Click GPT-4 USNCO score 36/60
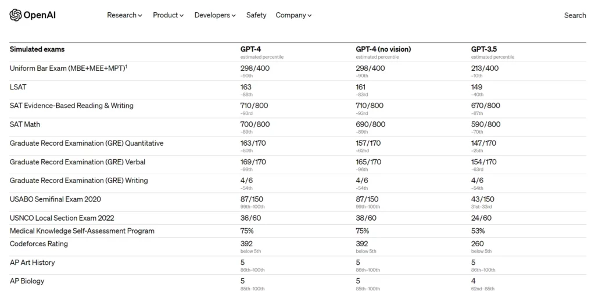Screen dimensions: 595x291 pos(250,218)
